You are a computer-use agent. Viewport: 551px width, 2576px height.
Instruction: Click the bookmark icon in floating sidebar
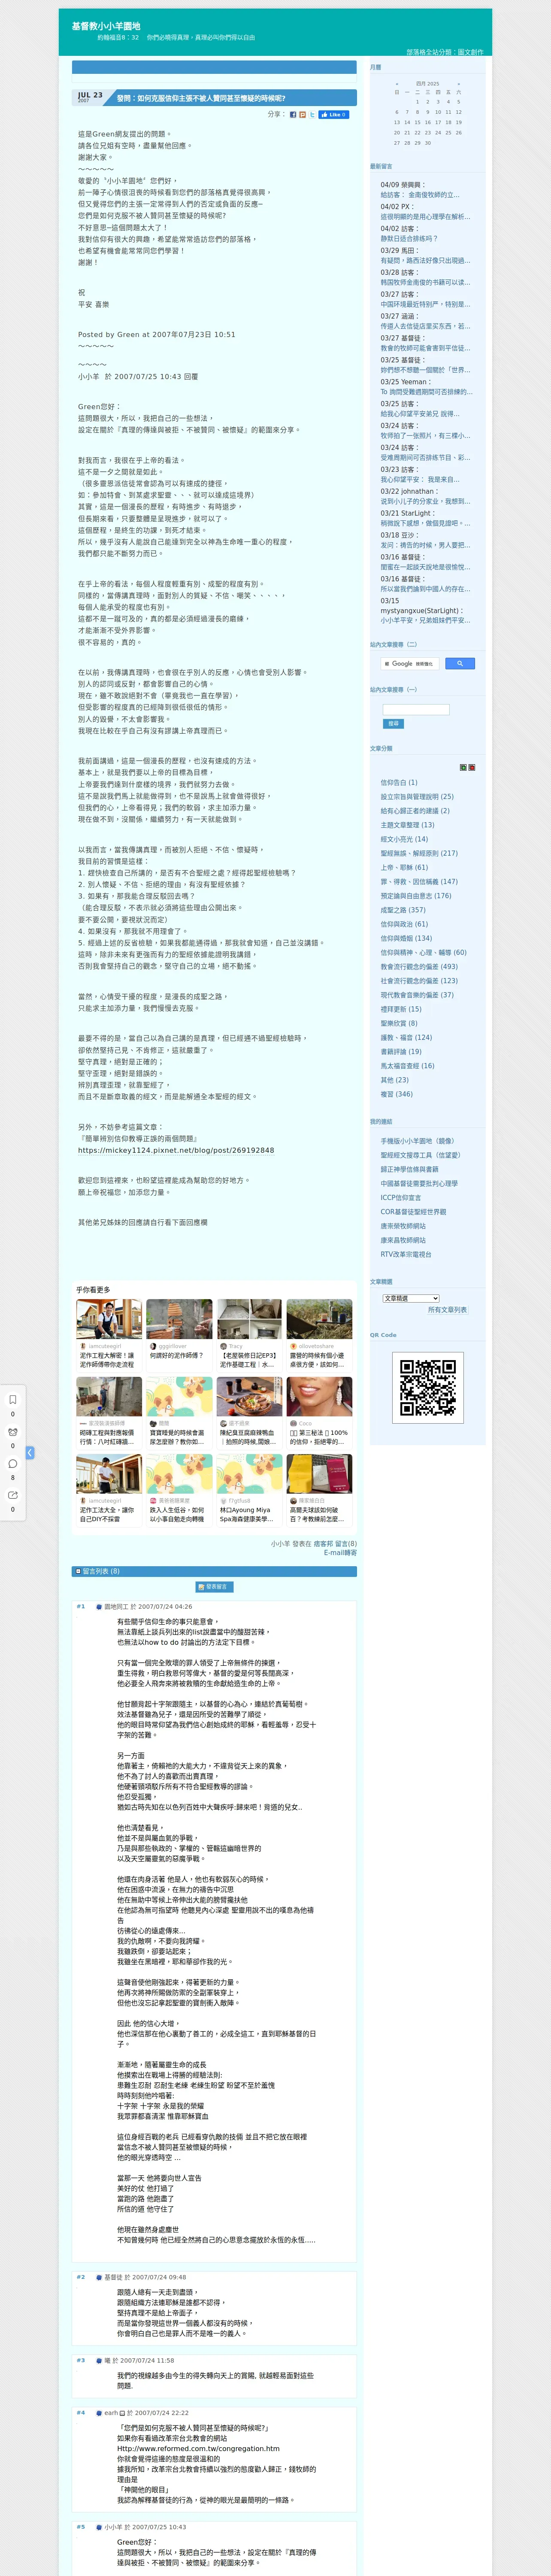pos(13,1399)
